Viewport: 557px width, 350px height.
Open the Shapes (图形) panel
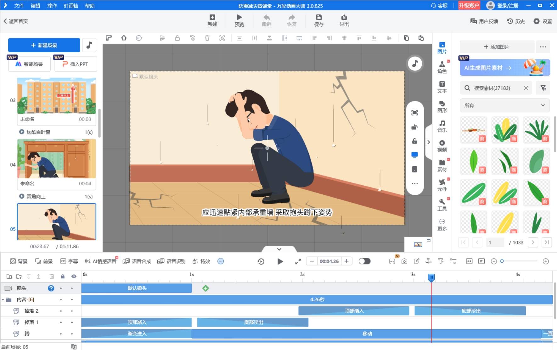(442, 107)
